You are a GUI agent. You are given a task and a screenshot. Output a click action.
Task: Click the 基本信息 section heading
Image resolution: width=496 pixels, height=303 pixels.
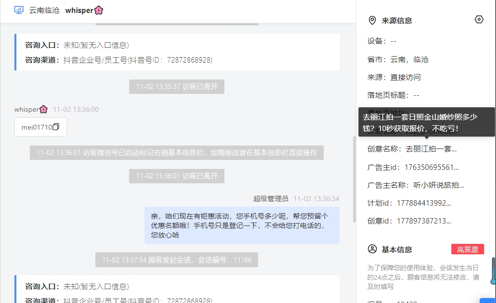(397, 249)
